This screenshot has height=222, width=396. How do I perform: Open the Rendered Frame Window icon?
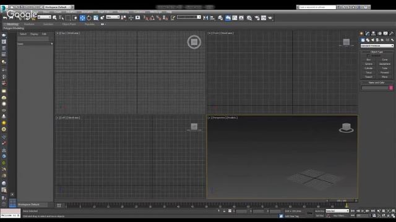pyautogui.click(x=264, y=18)
